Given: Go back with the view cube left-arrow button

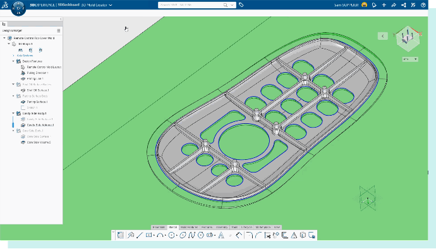Looking at the screenshot, I should 383,36.
